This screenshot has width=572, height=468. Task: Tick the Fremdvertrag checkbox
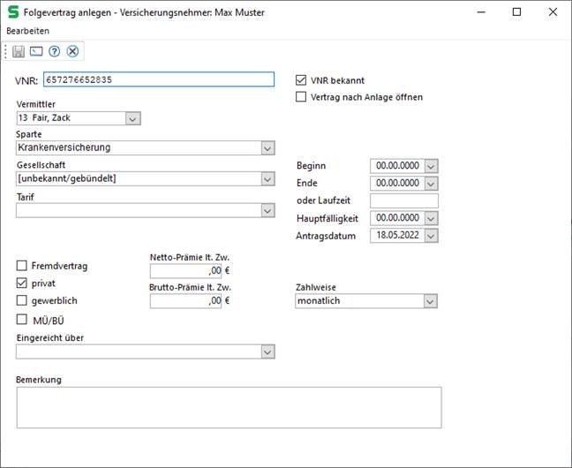22,266
